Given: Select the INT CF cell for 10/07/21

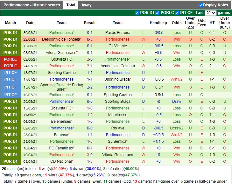Looking at the screenshot, I should [x=11, y=95].
